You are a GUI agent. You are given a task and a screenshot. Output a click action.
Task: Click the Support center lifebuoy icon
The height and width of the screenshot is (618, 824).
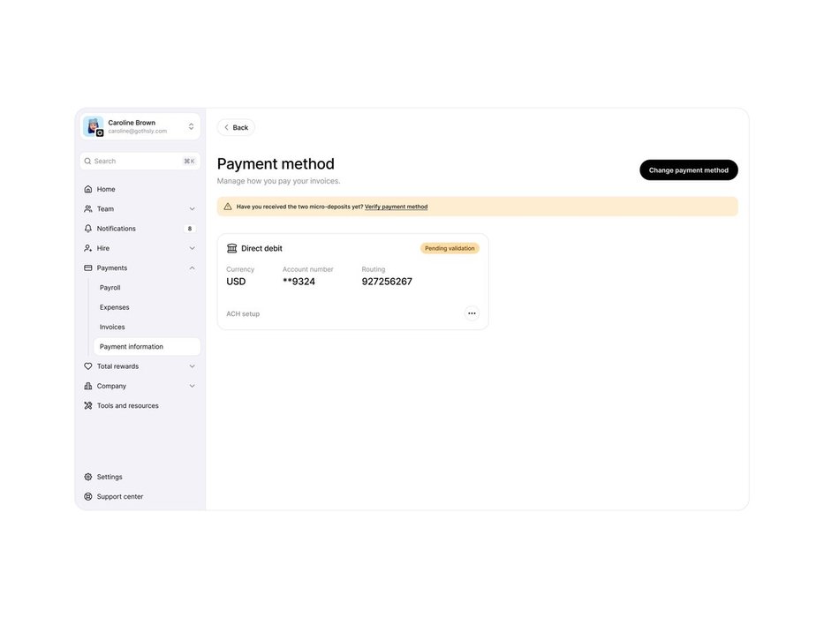tap(88, 497)
